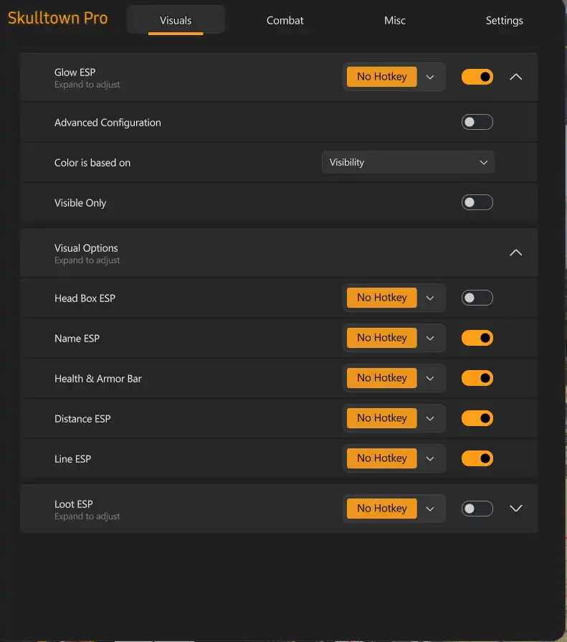Disable the Line ESP toggle

click(x=477, y=458)
